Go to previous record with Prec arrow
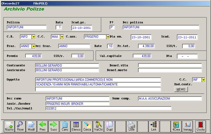 43,126
